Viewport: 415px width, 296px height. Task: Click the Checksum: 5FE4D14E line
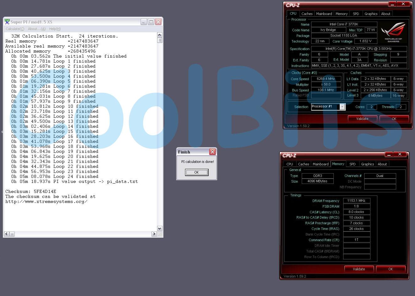pos(31,191)
